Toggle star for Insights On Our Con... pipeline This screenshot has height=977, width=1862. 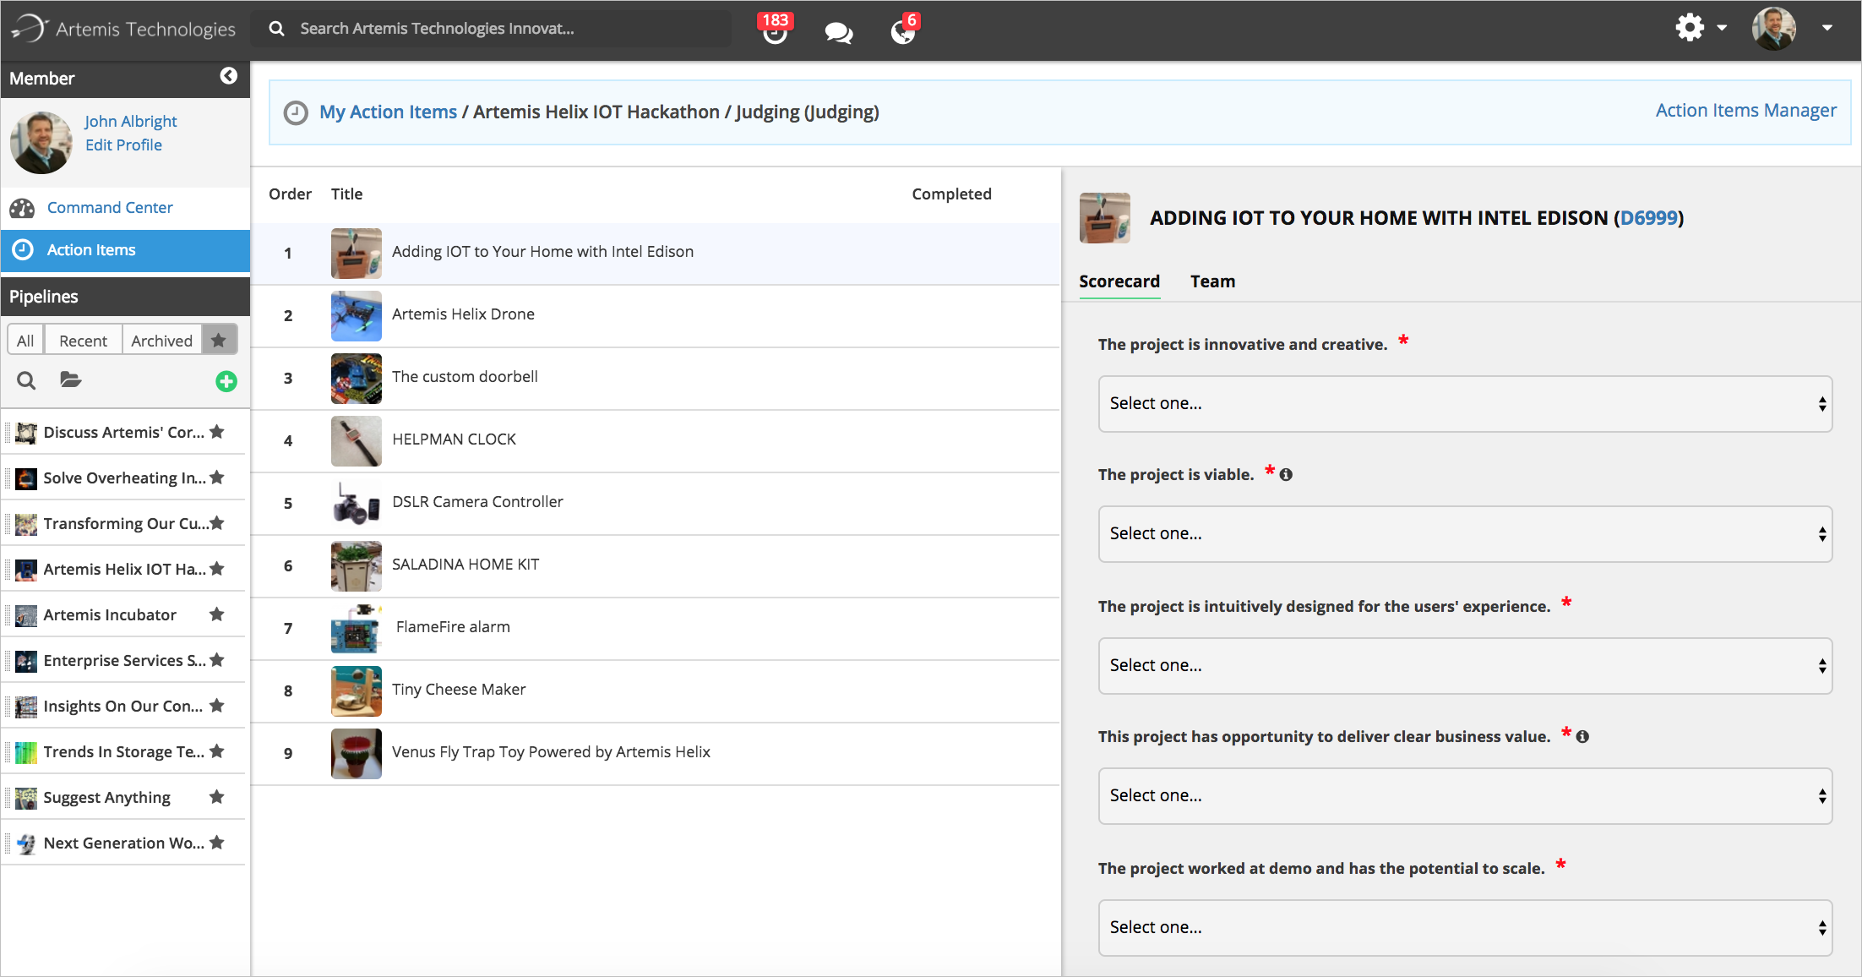click(x=217, y=706)
